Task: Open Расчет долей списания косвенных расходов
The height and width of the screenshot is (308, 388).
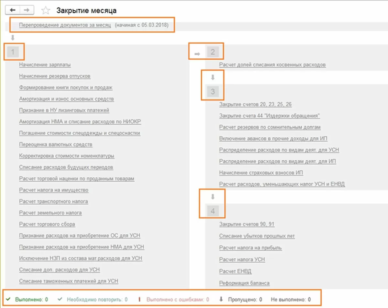Action: (x=272, y=65)
